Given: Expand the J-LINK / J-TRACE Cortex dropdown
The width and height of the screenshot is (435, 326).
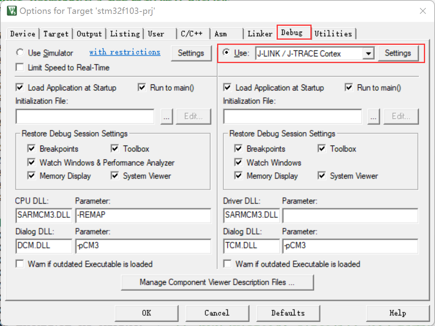Looking at the screenshot, I should click(x=369, y=54).
